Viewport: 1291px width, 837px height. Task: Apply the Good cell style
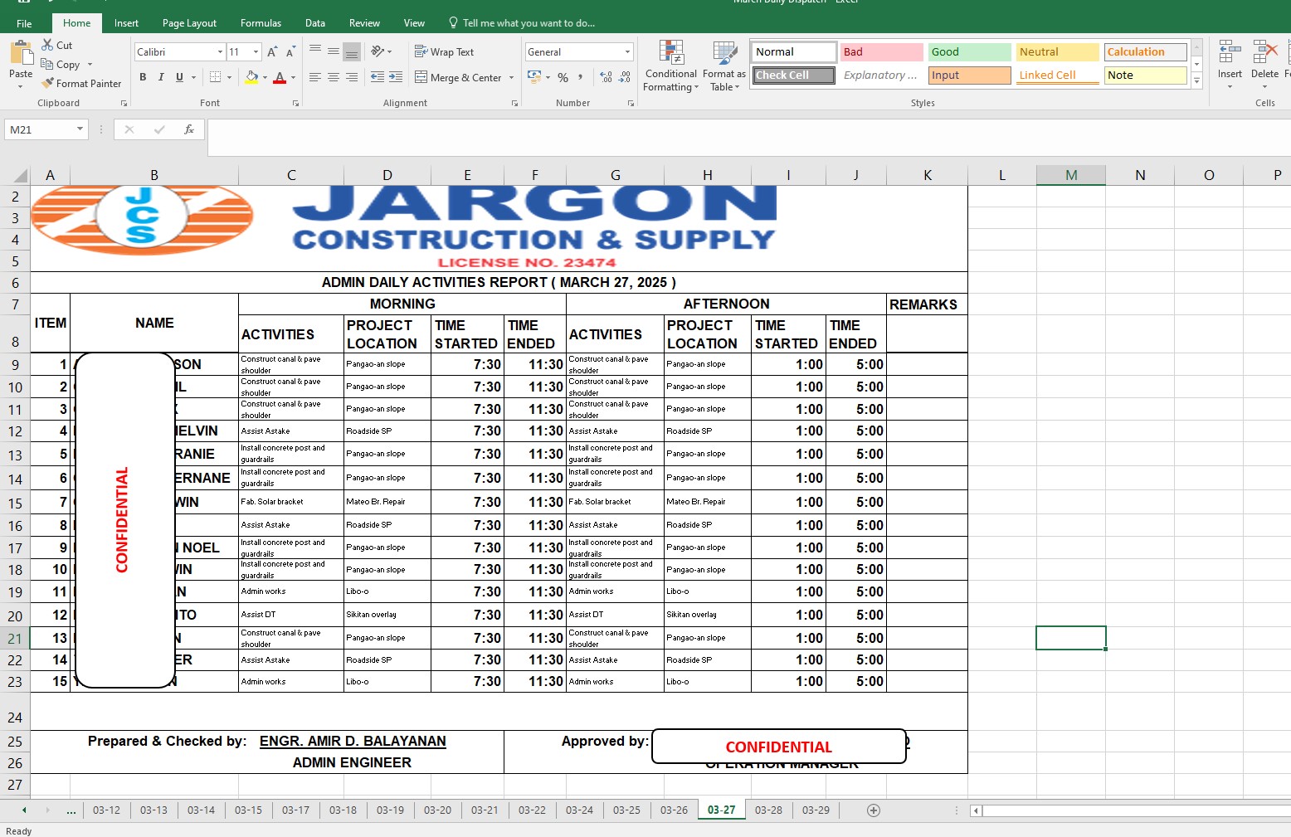coord(969,51)
